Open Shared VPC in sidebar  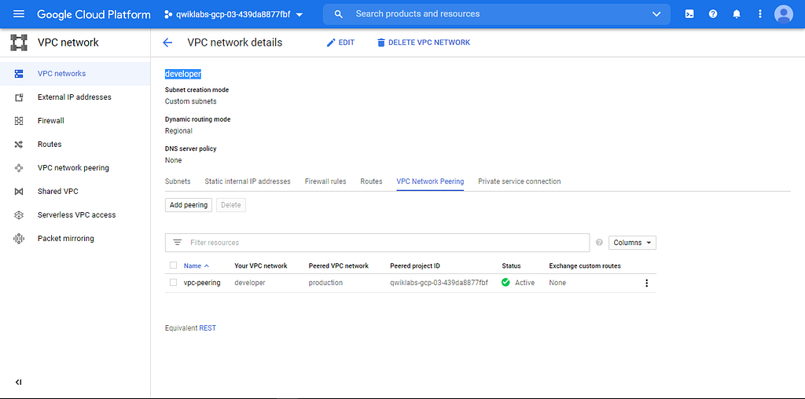(58, 192)
